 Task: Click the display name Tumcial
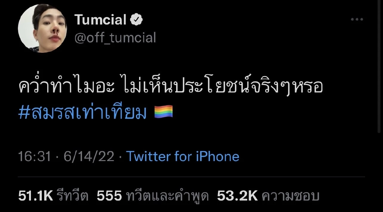point(101,19)
